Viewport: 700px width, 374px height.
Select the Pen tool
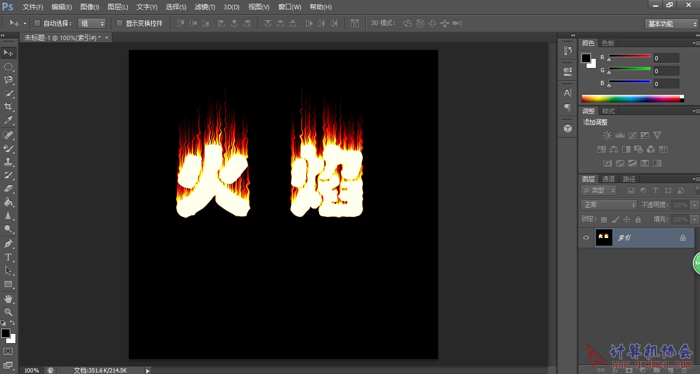(8, 244)
